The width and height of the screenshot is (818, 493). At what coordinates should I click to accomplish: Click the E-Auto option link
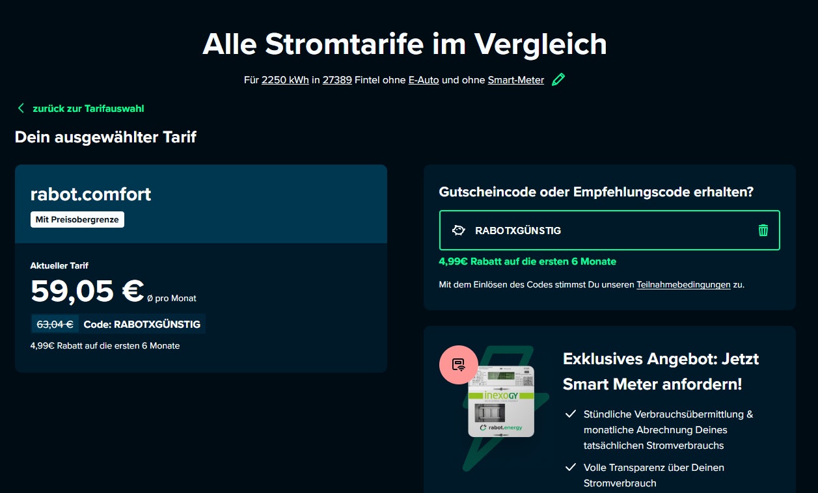pos(424,80)
